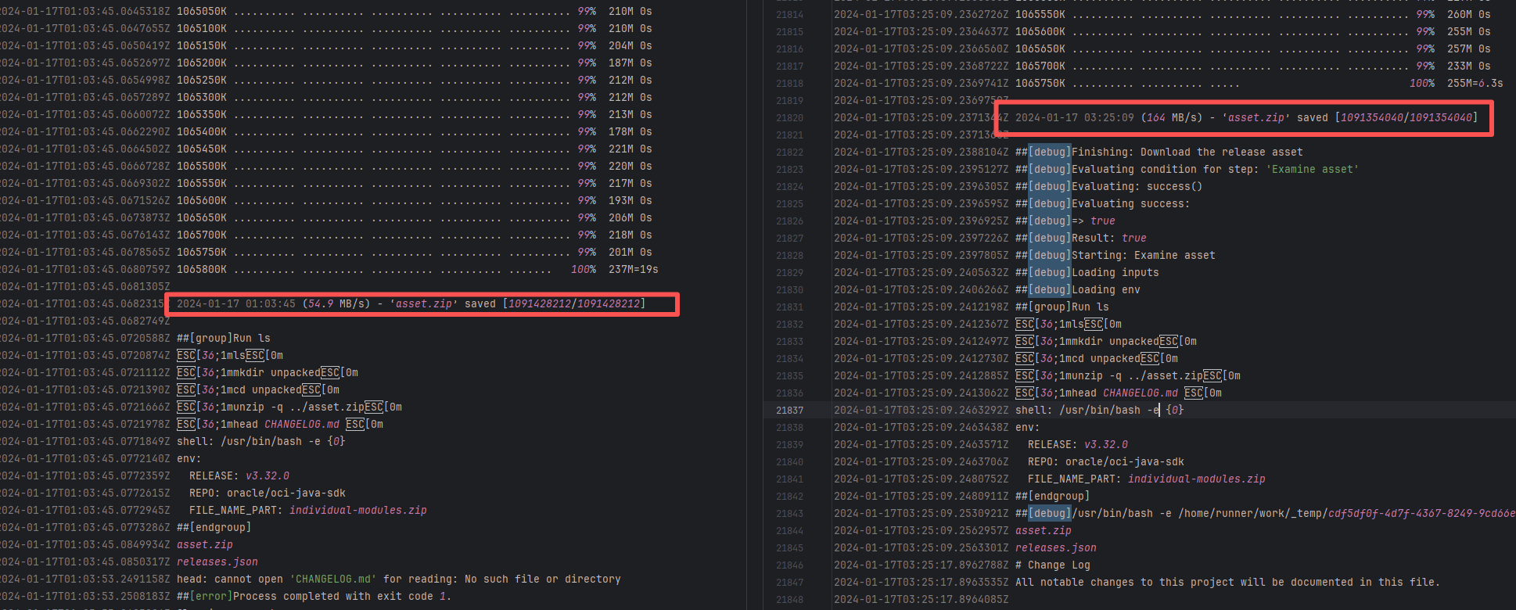1516x610 pixels.
Task: Click line number 21837 in the gutter
Action: coord(789,411)
